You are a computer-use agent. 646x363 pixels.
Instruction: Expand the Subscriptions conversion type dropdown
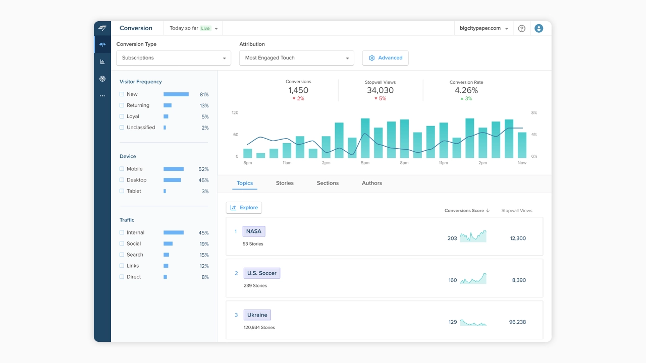pos(174,58)
